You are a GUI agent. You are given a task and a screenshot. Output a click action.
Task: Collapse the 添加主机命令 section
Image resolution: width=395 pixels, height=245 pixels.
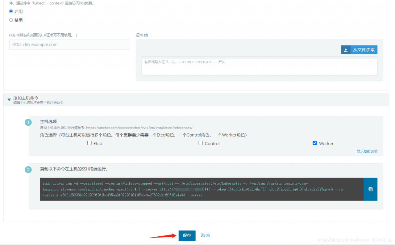coord(9,100)
